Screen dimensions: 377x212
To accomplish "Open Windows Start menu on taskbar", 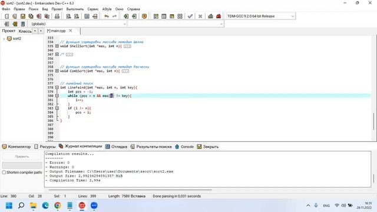I will (x=9, y=206).
